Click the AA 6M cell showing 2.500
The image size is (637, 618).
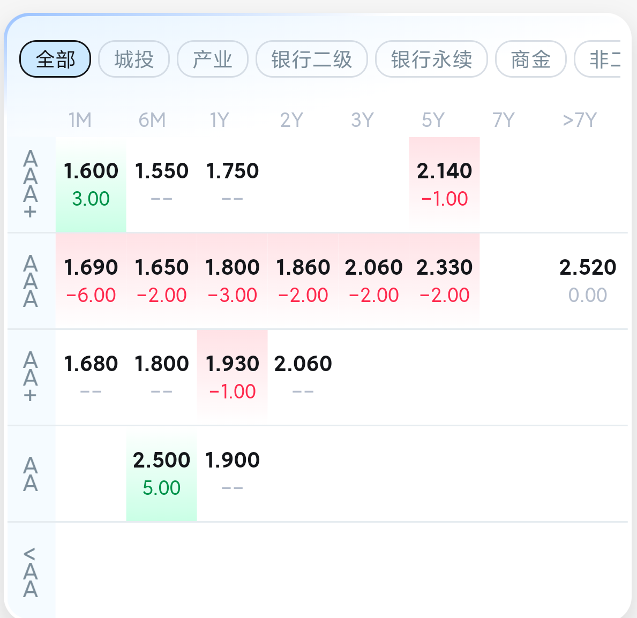[x=161, y=473]
